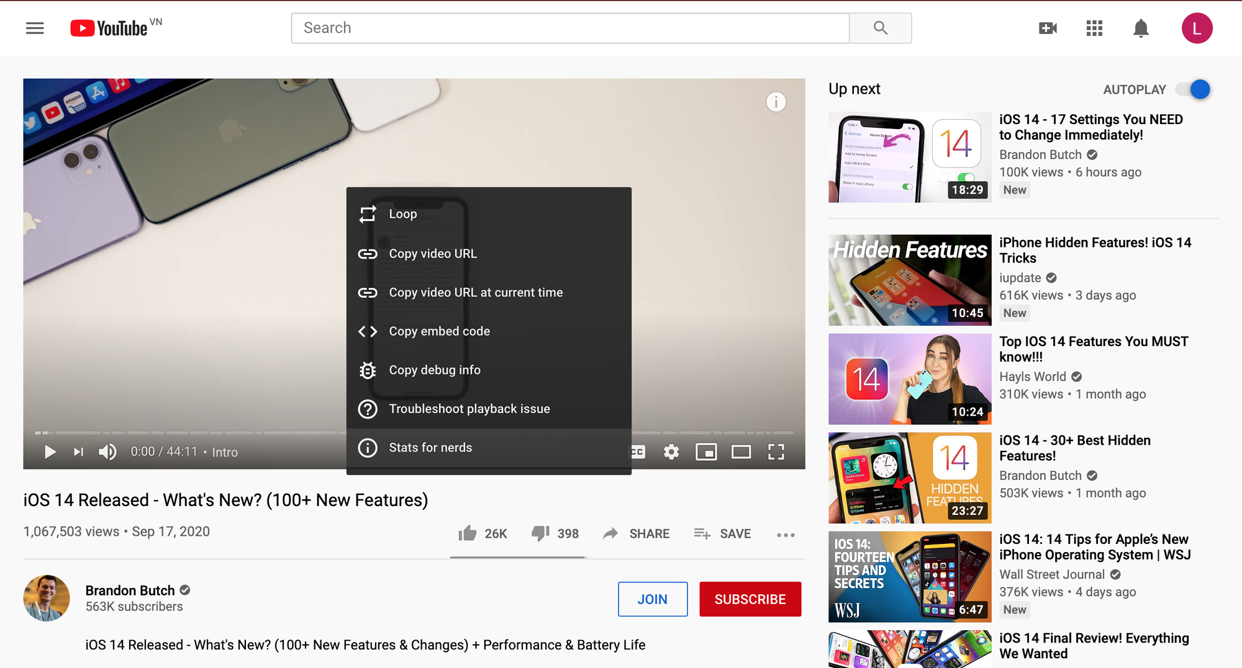Activate miniplayer mode
The image size is (1242, 668).
pos(707,452)
